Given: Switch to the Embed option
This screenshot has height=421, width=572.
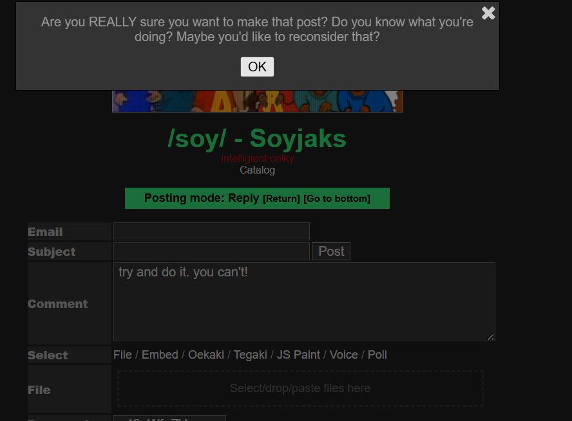Looking at the screenshot, I should point(160,355).
